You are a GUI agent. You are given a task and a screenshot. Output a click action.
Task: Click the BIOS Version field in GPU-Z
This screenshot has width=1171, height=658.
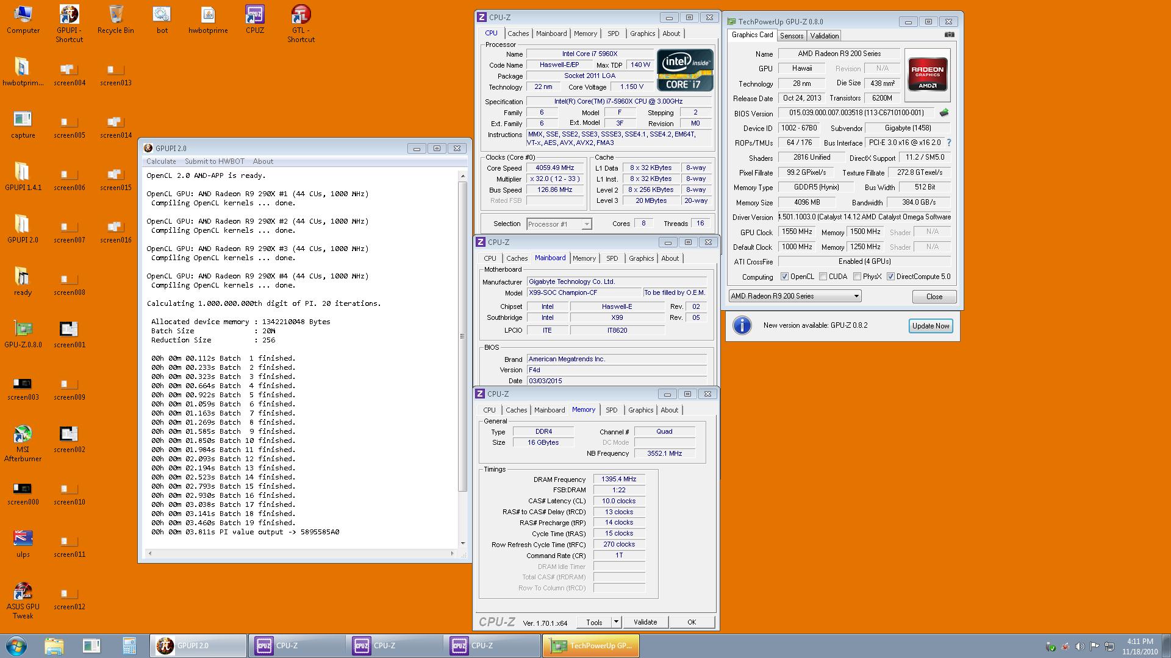point(856,113)
